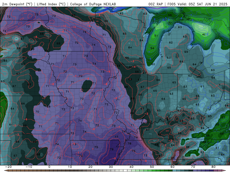Screen dimensions: 230x172
Task: Click the 'College of DuPage NEXLAB' credit
Action: [93, 4]
